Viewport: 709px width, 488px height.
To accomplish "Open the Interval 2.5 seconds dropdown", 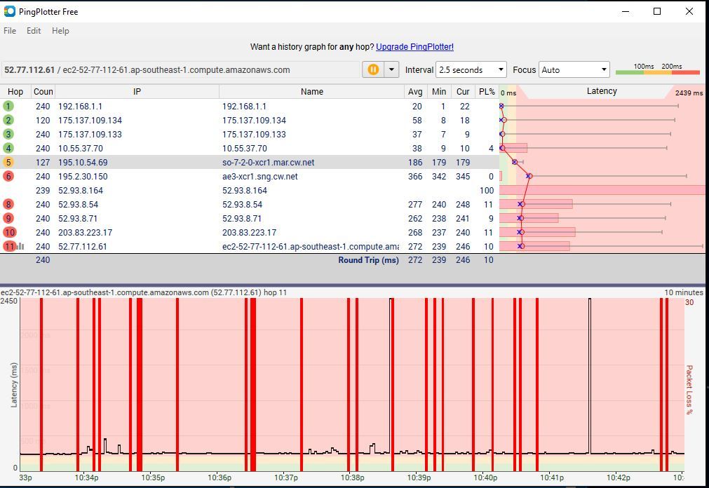I will click(471, 69).
